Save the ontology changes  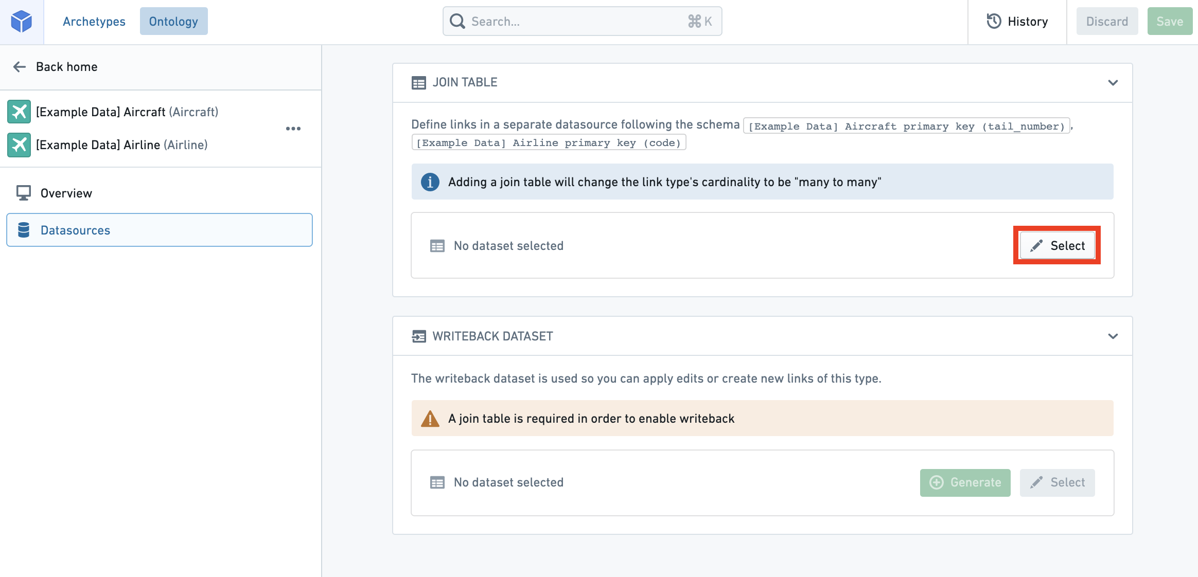point(1170,22)
